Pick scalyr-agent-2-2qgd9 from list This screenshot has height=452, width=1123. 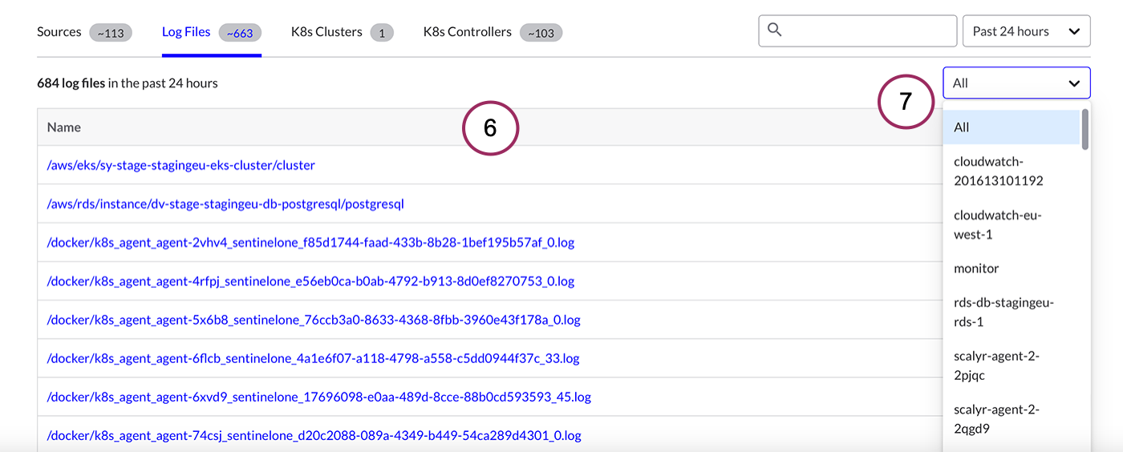996,419
